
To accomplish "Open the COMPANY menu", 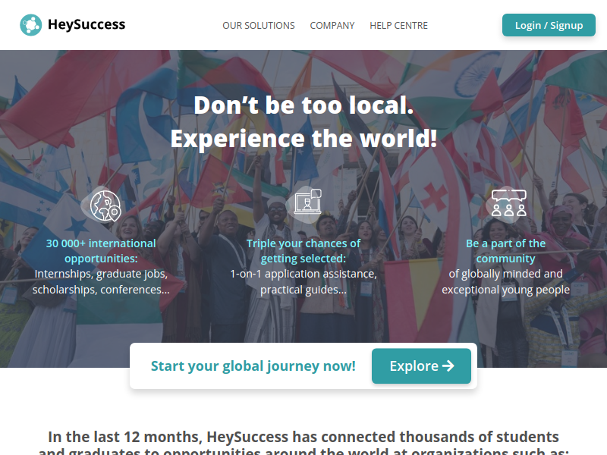I will (332, 26).
